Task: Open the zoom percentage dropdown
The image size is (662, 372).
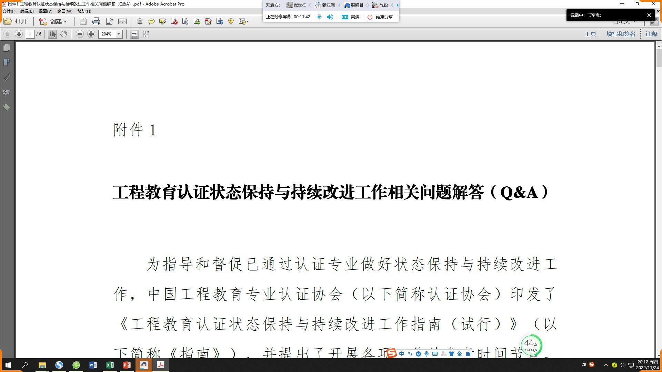Action: click(x=119, y=34)
